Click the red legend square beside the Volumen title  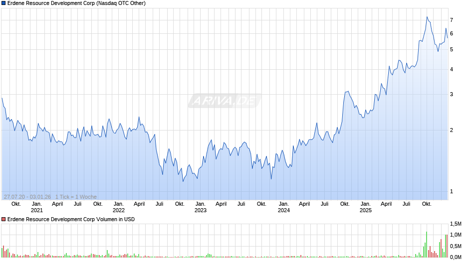coord(3,219)
